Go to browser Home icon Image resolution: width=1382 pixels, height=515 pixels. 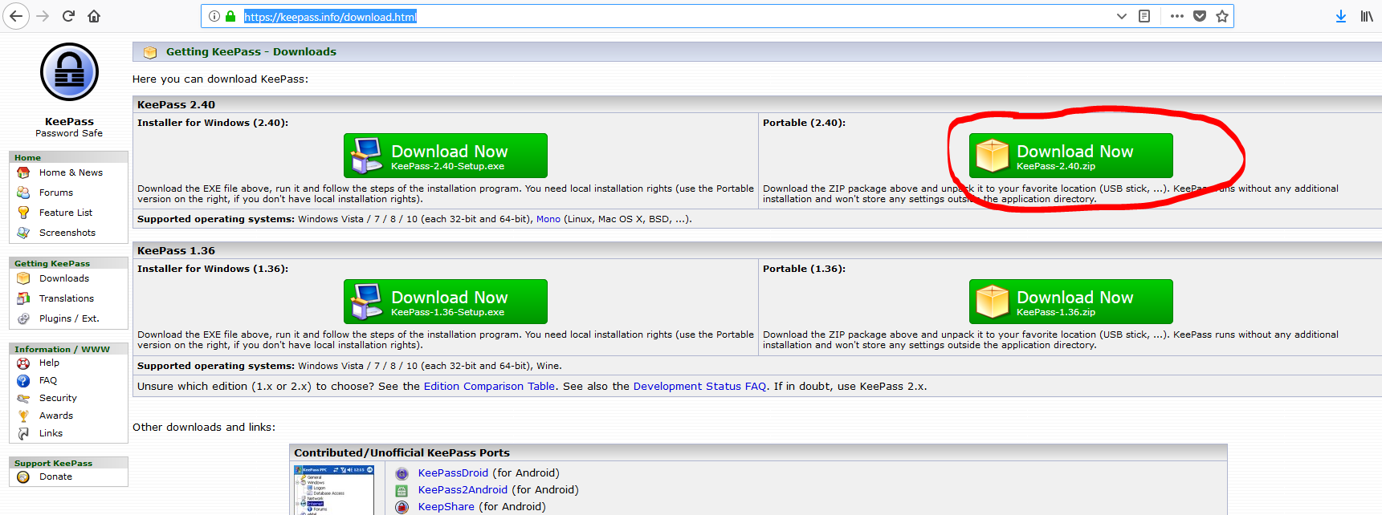94,16
